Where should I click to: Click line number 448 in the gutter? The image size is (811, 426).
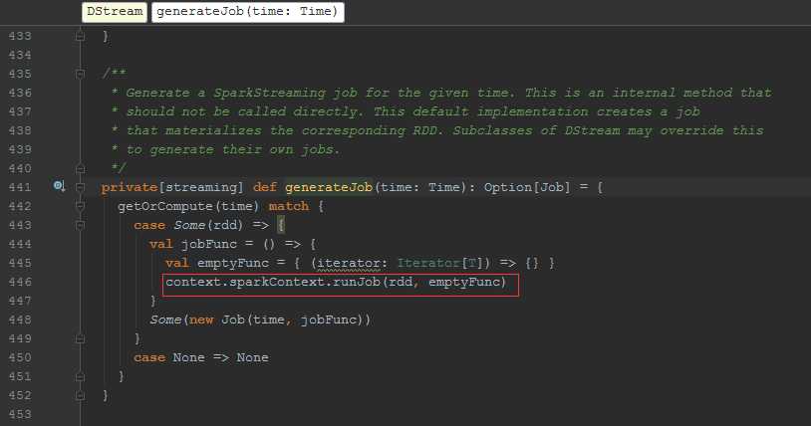(x=20, y=319)
